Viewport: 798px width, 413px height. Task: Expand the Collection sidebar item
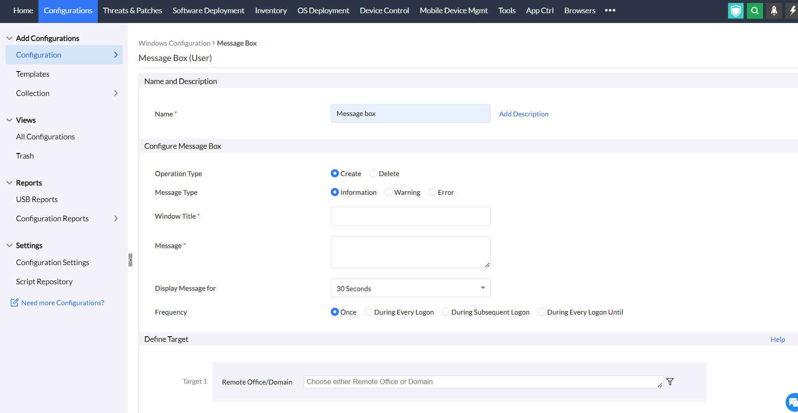coord(116,93)
